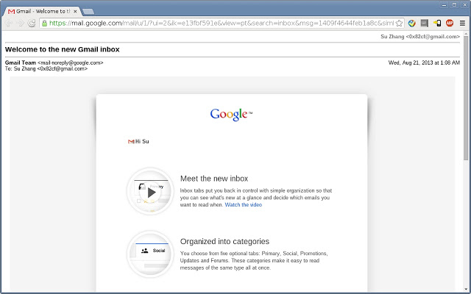Maximize the browser window
The image size is (471, 294).
click(x=455, y=5)
